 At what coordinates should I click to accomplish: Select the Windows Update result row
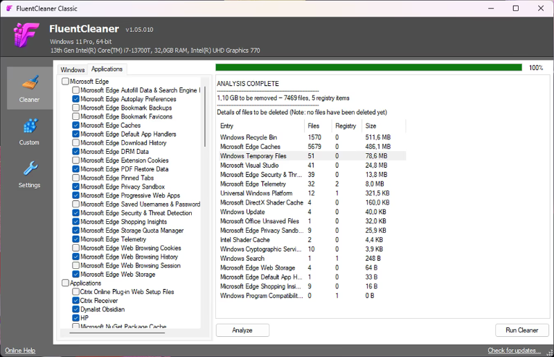click(312, 211)
